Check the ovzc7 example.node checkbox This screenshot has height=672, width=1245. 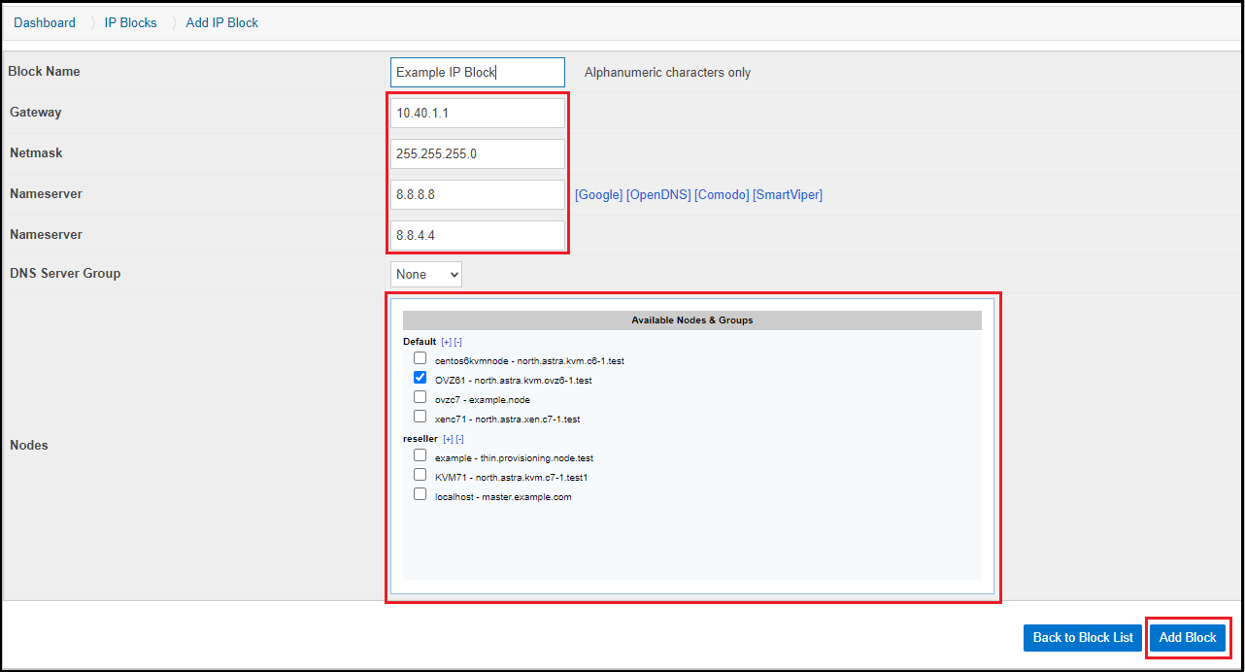click(420, 396)
